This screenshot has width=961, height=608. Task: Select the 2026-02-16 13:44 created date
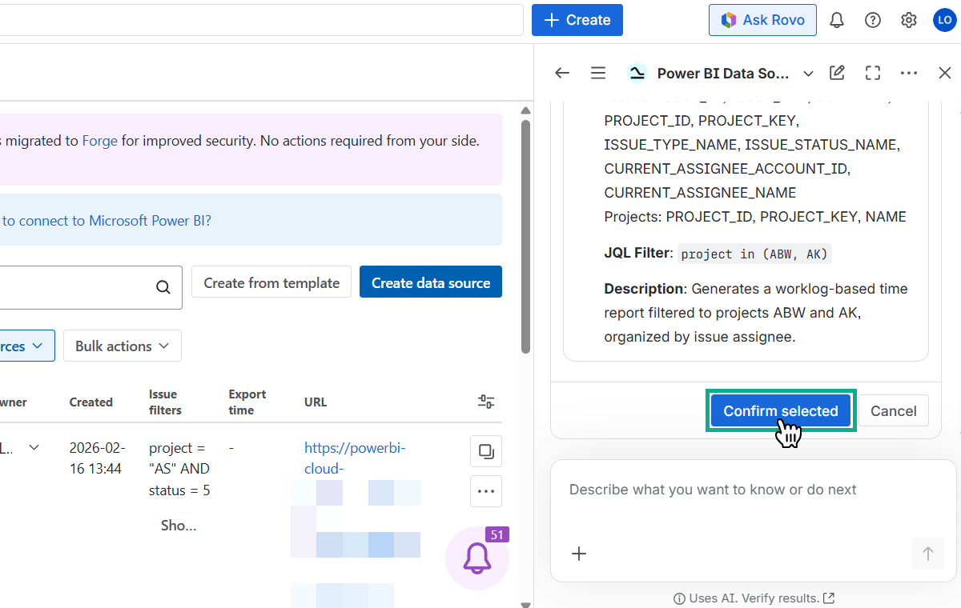[x=97, y=458]
